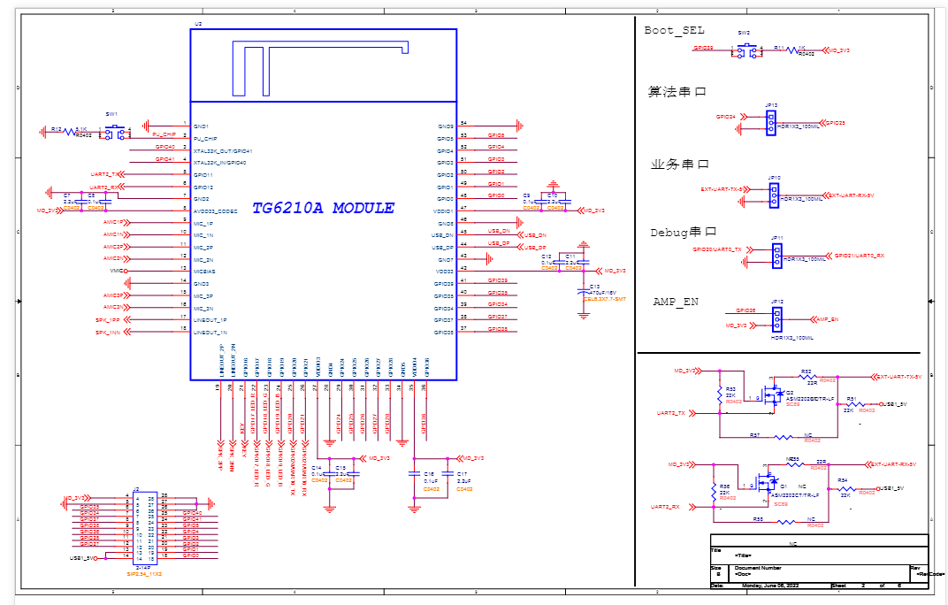Click the AMIC1P net label
This screenshot has width=948, height=605.
(113, 222)
